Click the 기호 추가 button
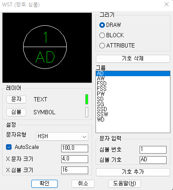 pyautogui.click(x=133, y=172)
